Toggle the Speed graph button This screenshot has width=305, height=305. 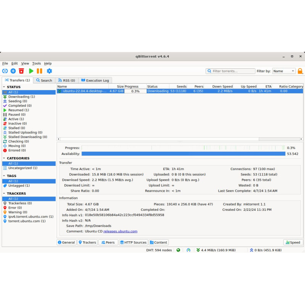pos(293,242)
